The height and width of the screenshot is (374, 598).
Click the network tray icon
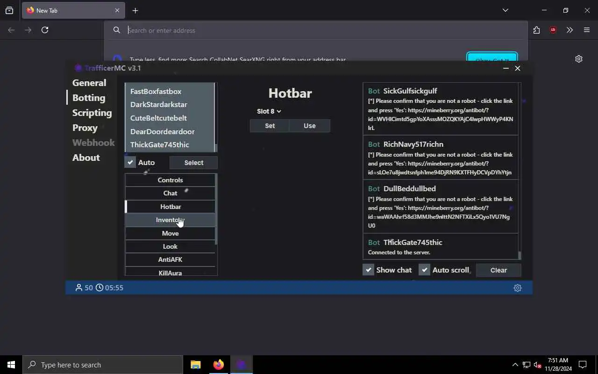click(x=527, y=365)
